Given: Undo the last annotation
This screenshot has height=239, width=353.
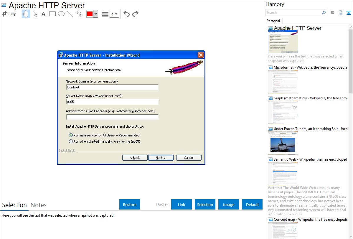Looking at the screenshot, I should pos(126,14).
